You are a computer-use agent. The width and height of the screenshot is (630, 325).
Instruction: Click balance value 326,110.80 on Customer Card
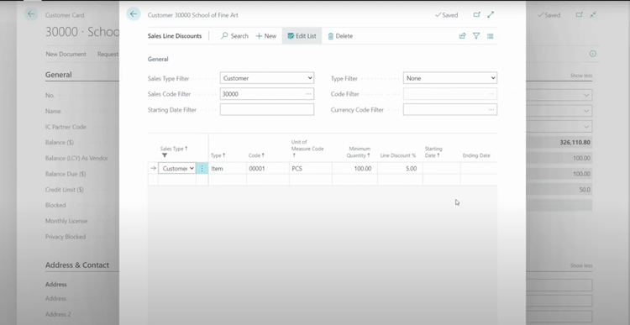[x=575, y=142]
